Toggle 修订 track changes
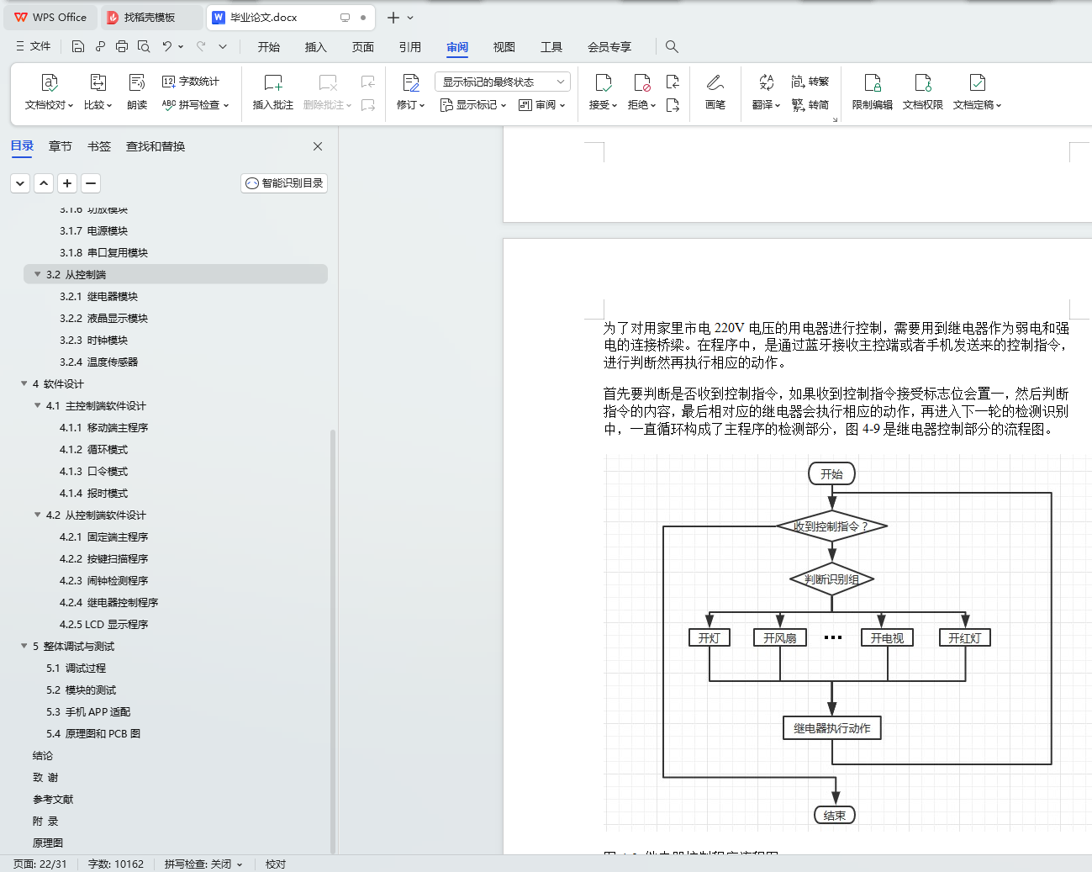 point(410,92)
